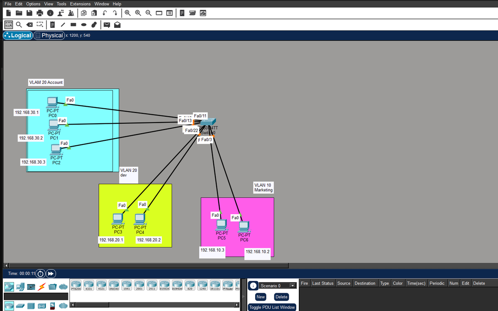Pick the 4331 router device
This screenshot has width=498, height=311.
[88, 285]
